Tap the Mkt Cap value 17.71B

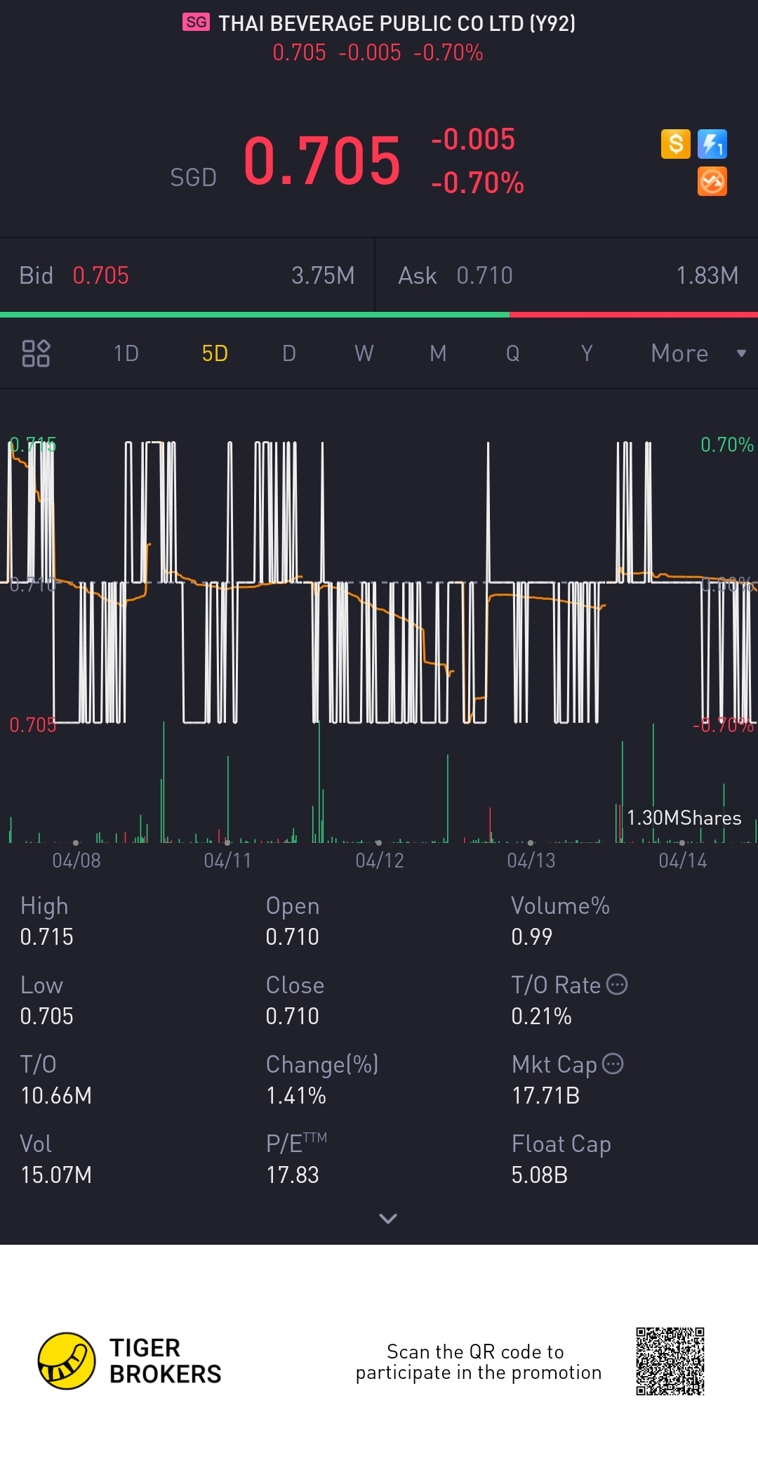tap(545, 1096)
